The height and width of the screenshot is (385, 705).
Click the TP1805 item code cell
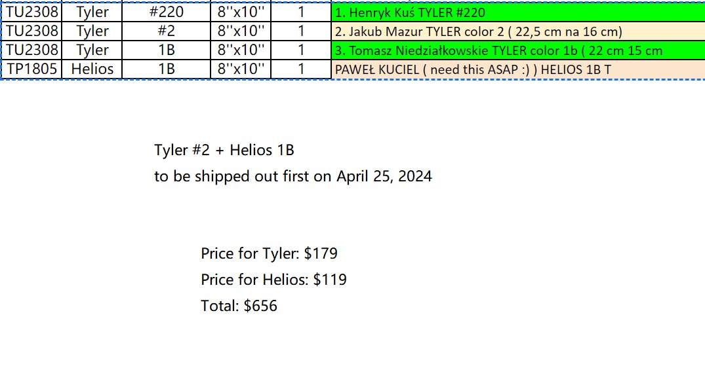[31, 69]
